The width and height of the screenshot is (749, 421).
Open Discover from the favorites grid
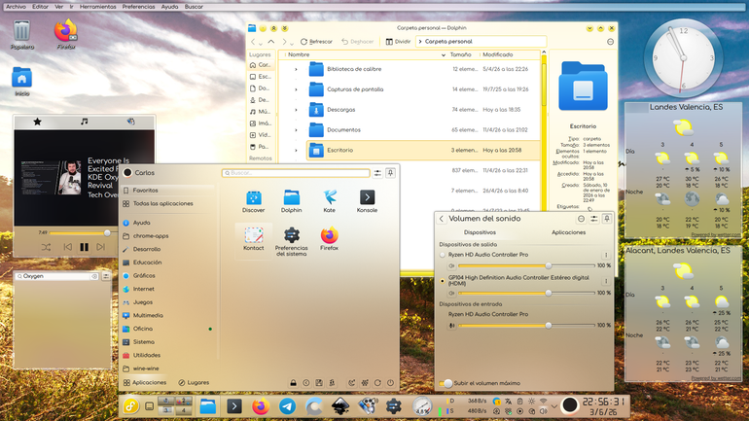point(253,201)
